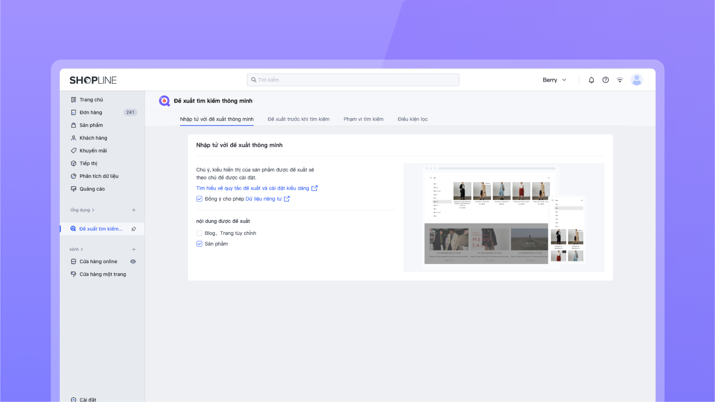Uncheck Đồng ý cho phép checkbox

(199, 199)
